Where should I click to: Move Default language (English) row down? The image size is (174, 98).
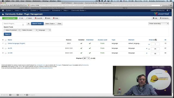pos(149,44)
